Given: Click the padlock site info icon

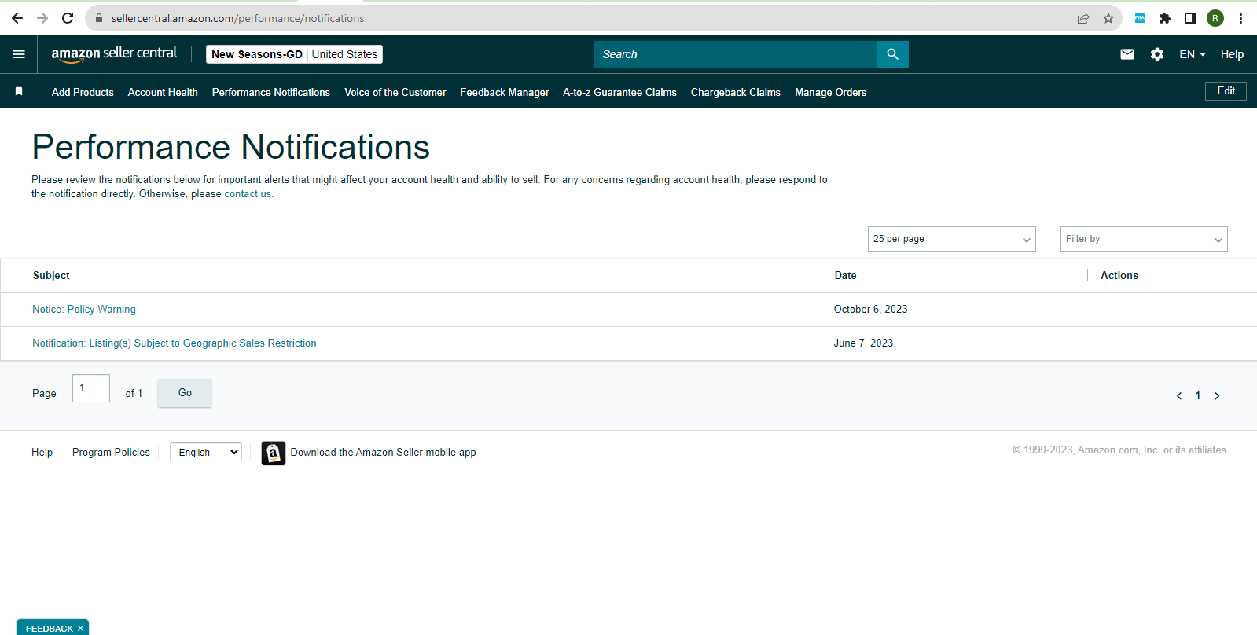Looking at the screenshot, I should (99, 18).
